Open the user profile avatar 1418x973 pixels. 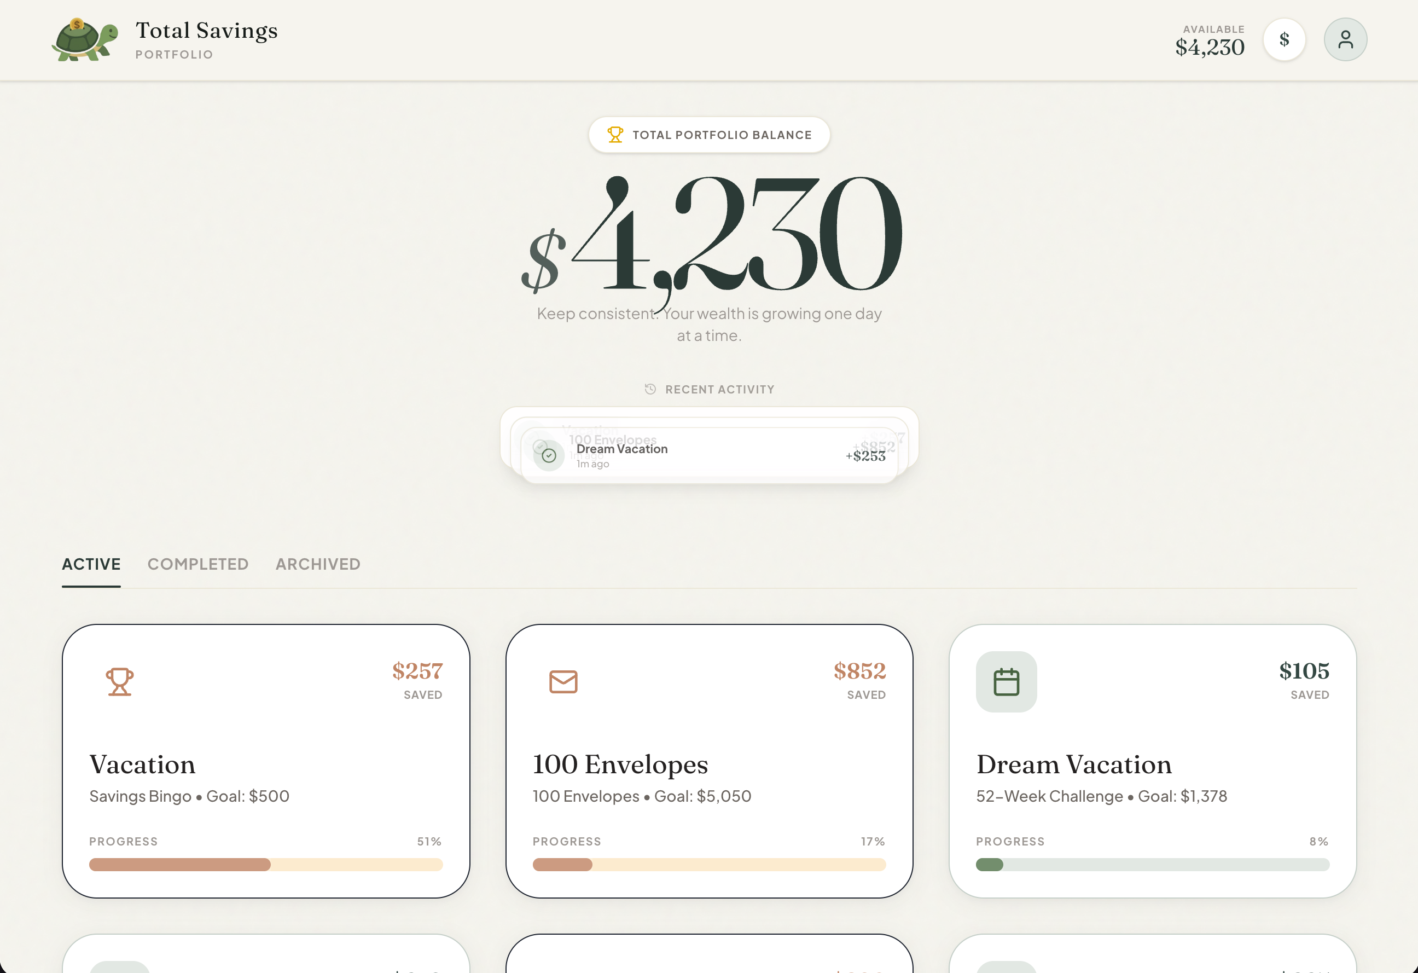(x=1345, y=39)
